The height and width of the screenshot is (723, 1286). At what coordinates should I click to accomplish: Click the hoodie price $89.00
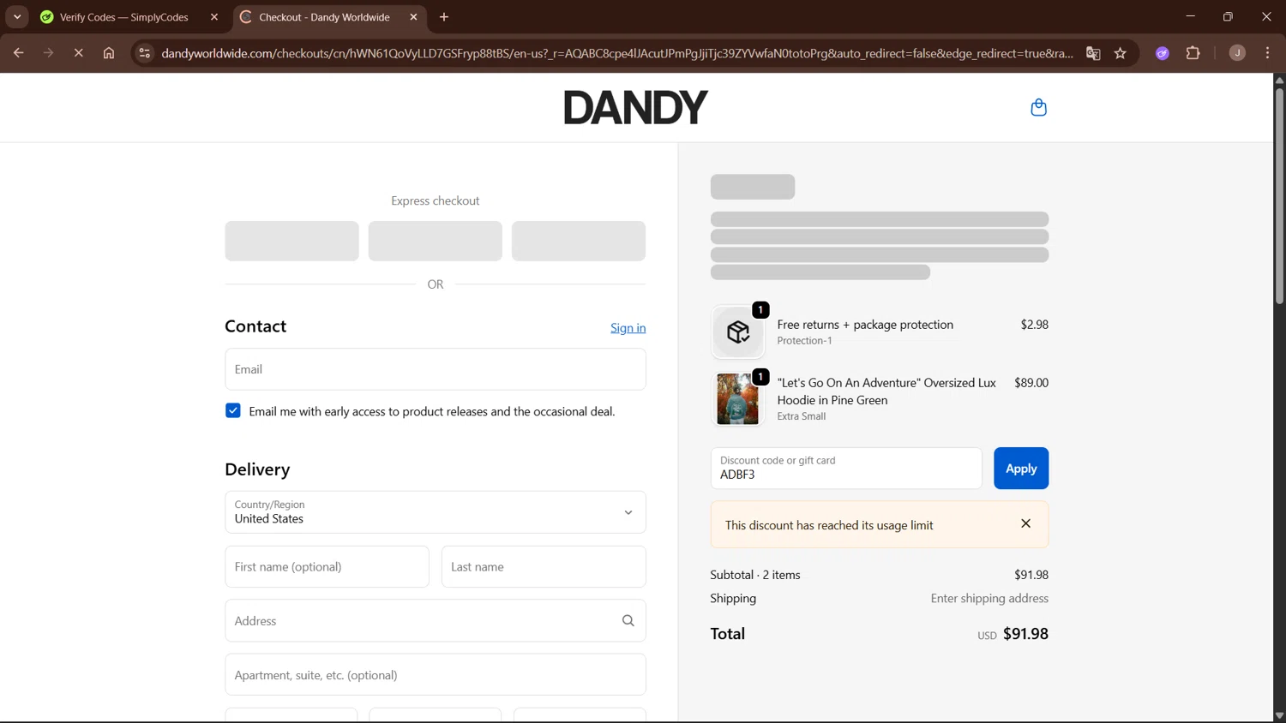pos(1031,383)
